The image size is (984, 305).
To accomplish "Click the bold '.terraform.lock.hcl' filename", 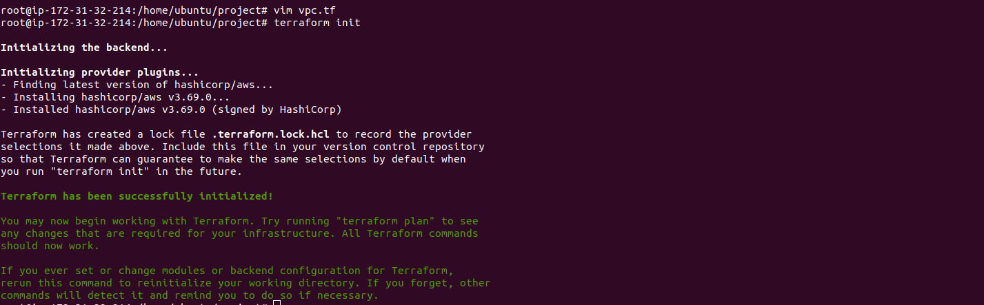I will click(x=271, y=134).
